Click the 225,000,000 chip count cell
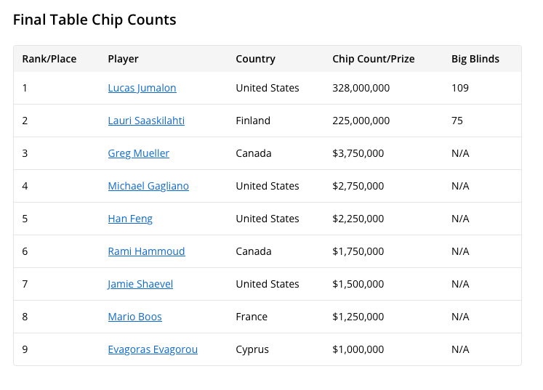Viewport: 543px width, 390px height. (x=361, y=121)
